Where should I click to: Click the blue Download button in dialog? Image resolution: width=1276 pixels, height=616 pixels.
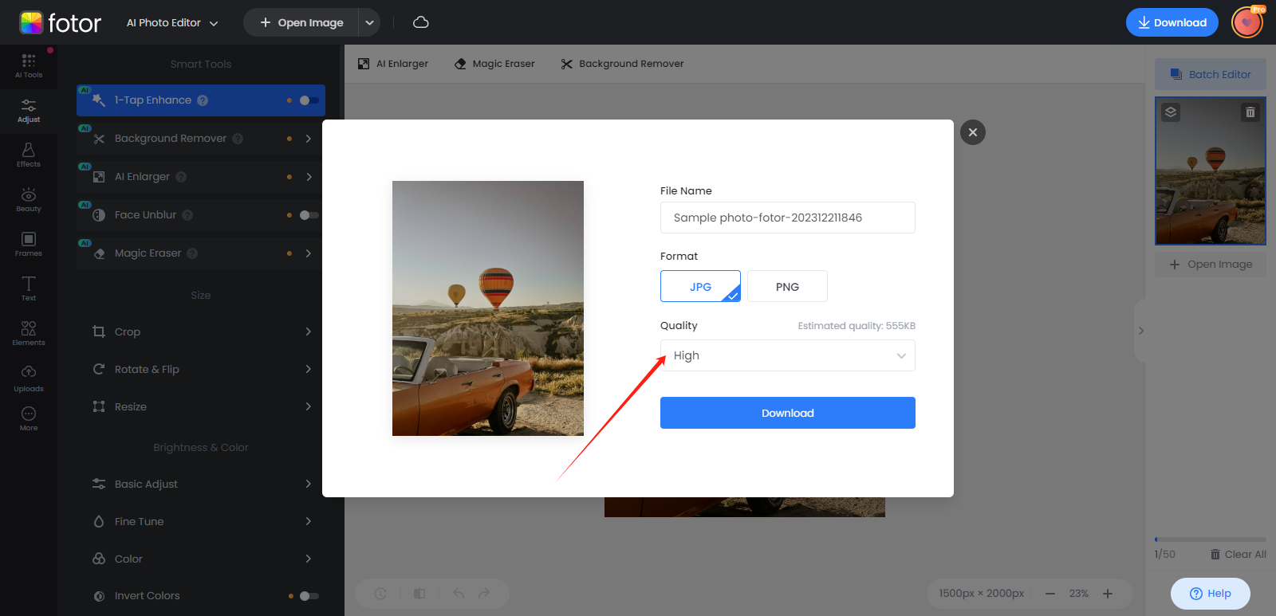click(787, 413)
